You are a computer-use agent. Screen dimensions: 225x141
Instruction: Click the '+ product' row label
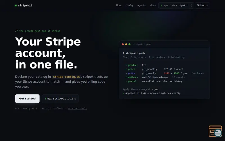tap(132, 65)
